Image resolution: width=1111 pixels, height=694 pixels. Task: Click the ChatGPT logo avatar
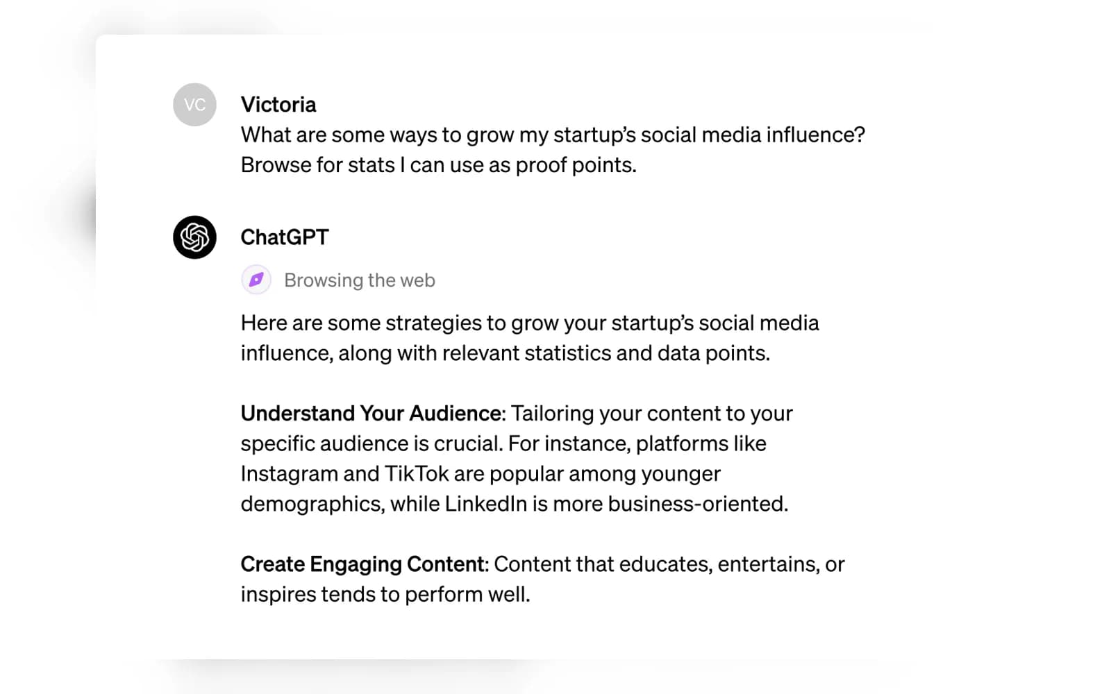tap(194, 237)
